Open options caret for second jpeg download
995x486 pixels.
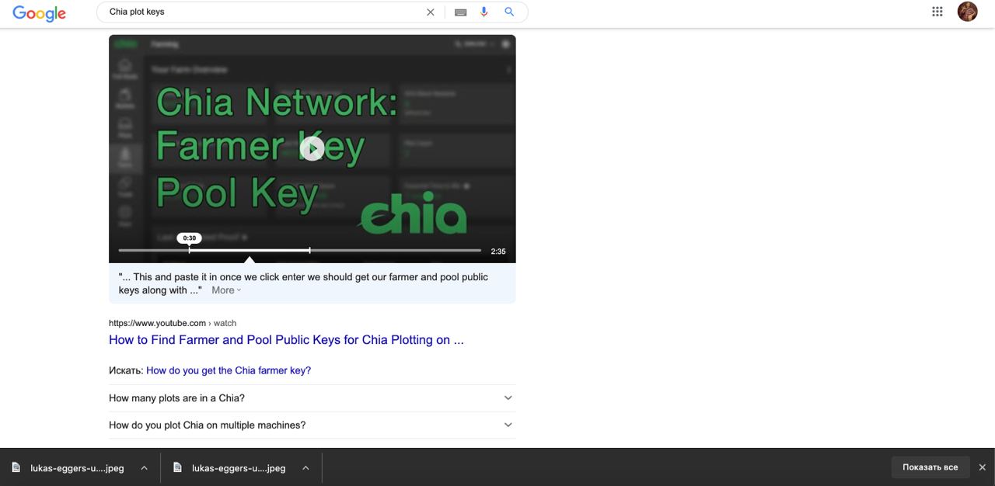(x=305, y=467)
